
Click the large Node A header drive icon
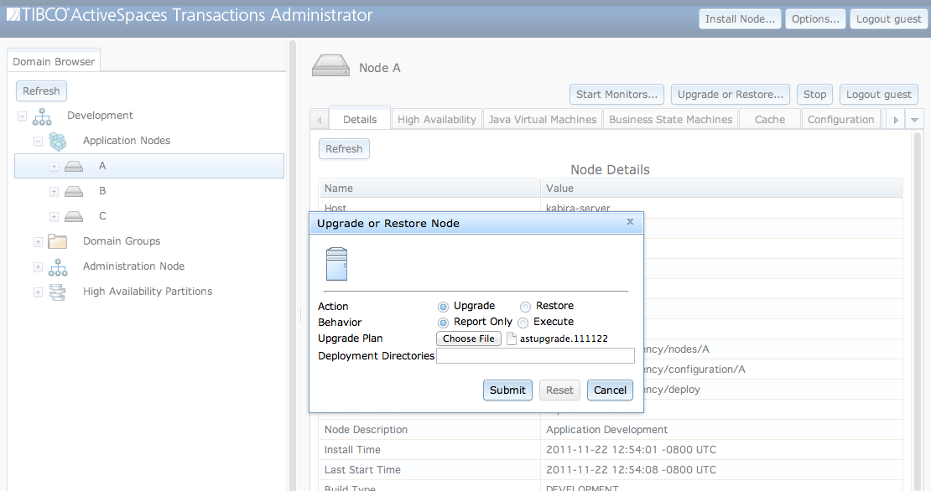330,66
